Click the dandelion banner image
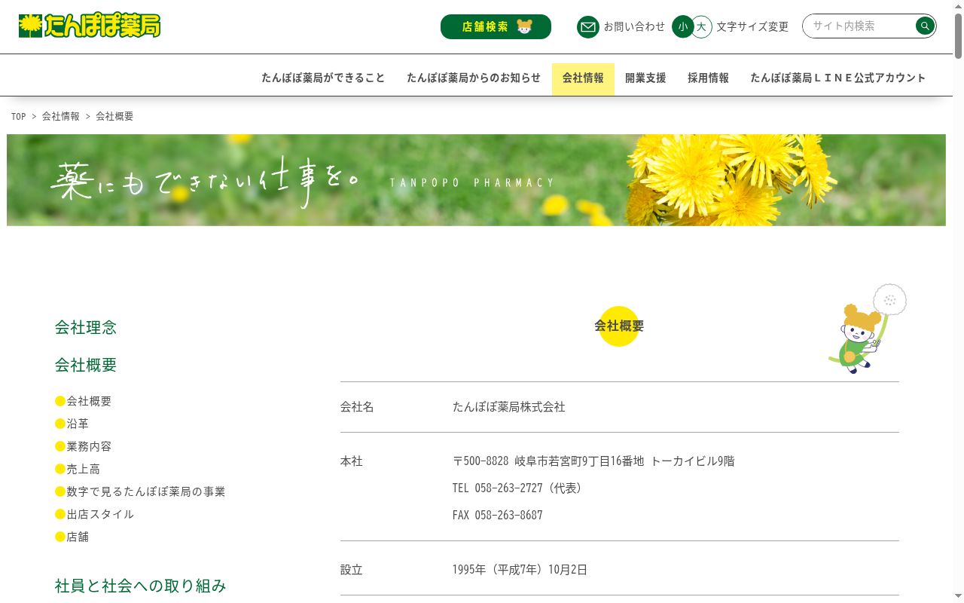This screenshot has width=964, height=603. [476, 180]
